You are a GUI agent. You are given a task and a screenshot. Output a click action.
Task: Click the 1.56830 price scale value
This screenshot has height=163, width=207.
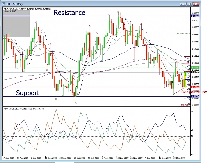pos(195,105)
